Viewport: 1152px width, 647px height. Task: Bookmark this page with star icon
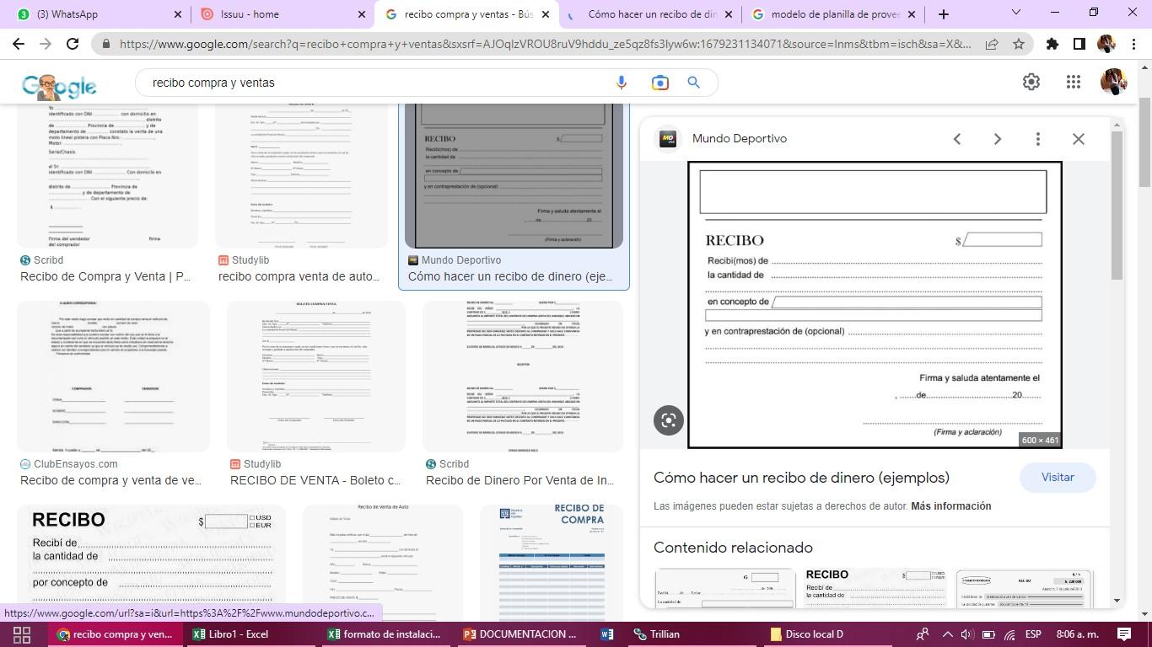click(x=1019, y=44)
